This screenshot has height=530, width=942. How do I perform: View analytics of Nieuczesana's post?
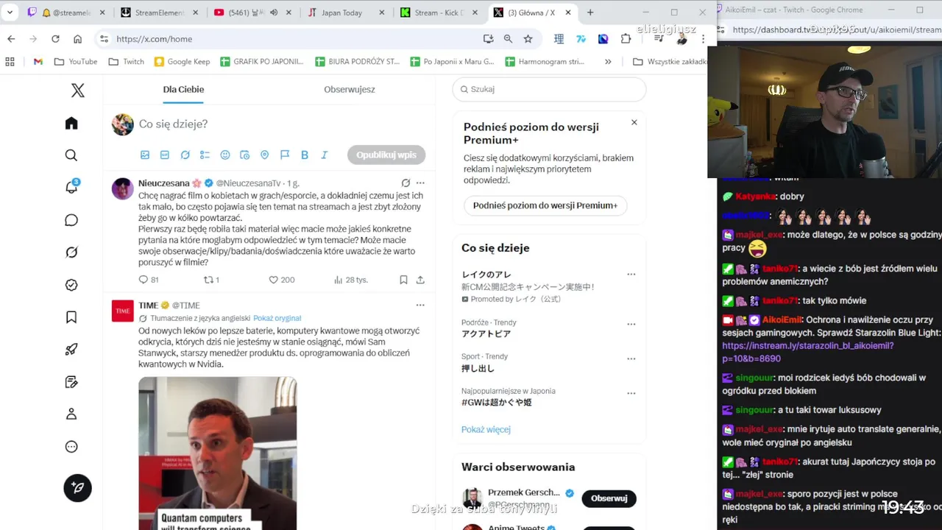350,280
